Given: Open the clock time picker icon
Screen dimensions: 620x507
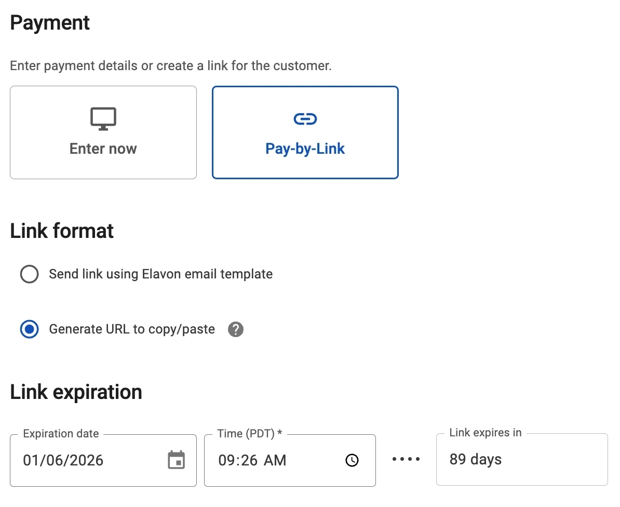Looking at the screenshot, I should [352, 460].
